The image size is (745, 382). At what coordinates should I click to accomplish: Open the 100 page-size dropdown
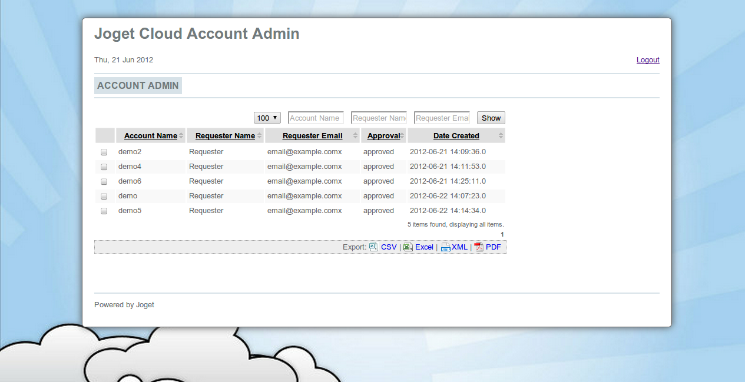[267, 118]
